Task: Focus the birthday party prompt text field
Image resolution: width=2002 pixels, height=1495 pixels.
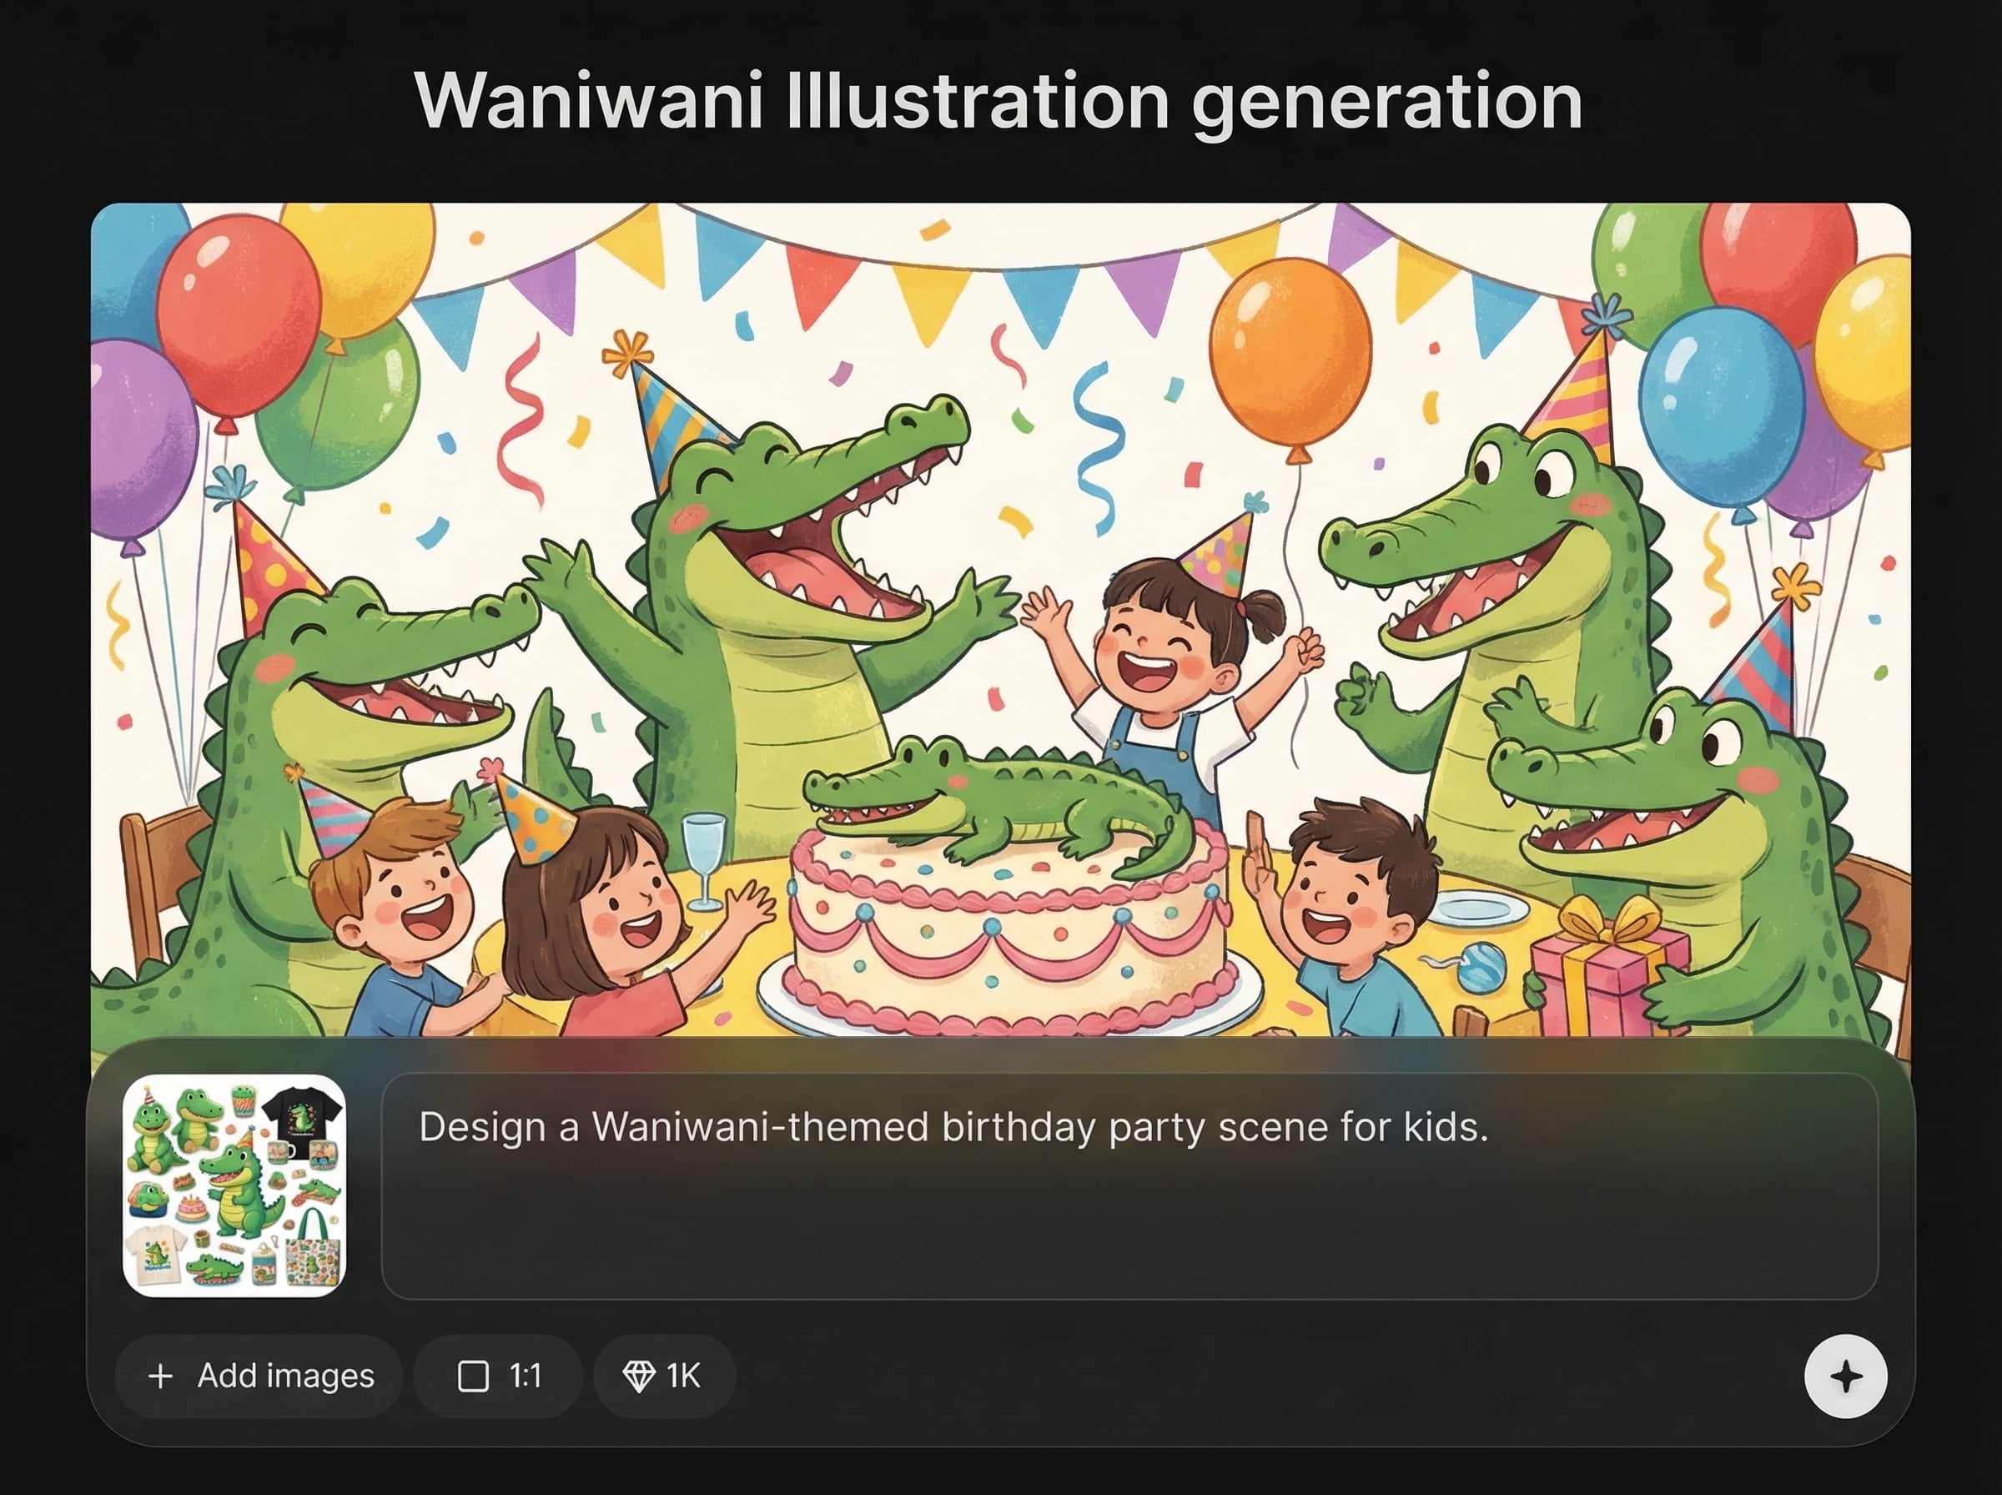Action: coord(1128,1185)
